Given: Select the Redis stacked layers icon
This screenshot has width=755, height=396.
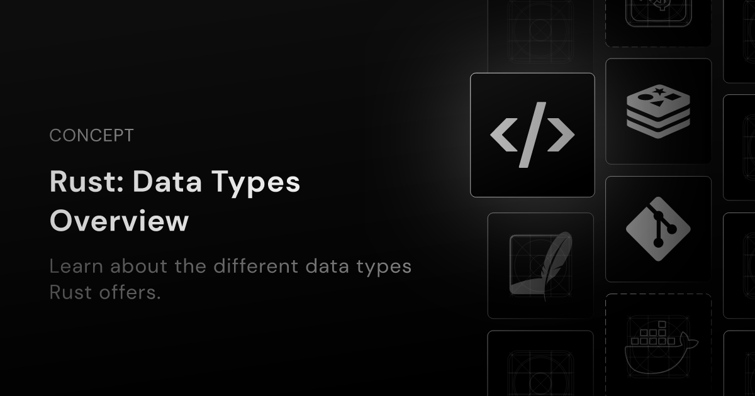Looking at the screenshot, I should [x=658, y=111].
